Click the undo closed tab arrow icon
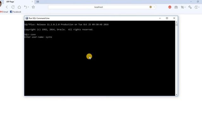 coord(26,7)
